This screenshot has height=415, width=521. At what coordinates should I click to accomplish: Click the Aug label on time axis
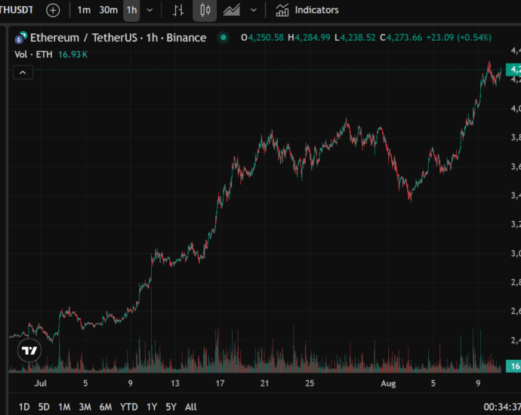tap(388, 383)
